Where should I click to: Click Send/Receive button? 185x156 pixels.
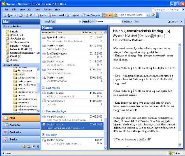click(91, 15)
